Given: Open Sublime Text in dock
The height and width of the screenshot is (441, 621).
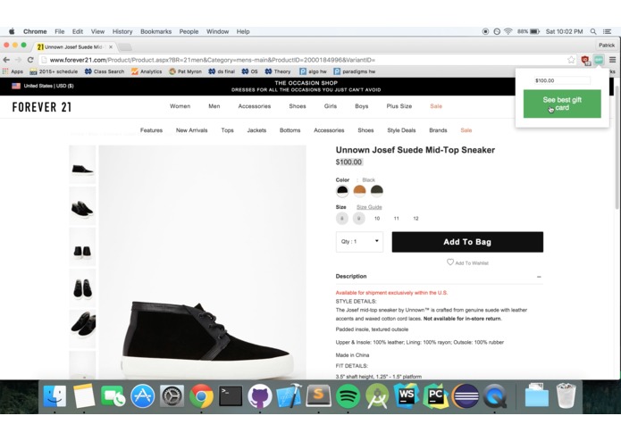Looking at the screenshot, I should (x=318, y=395).
